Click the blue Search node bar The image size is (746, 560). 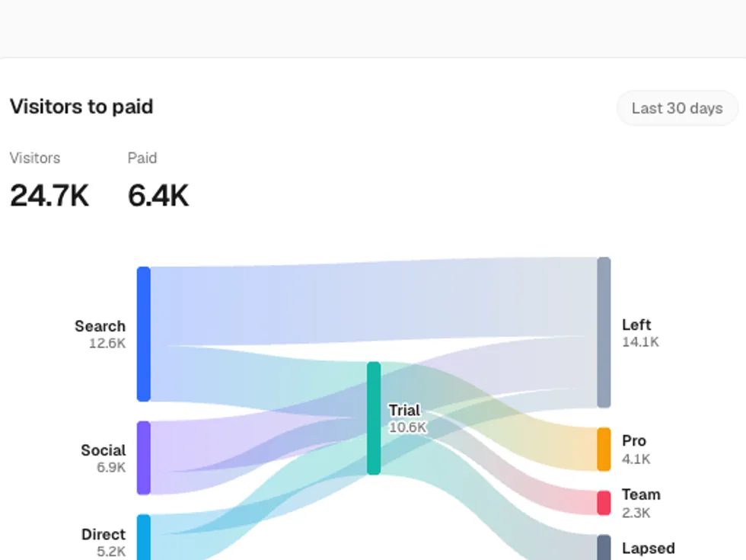pos(144,334)
